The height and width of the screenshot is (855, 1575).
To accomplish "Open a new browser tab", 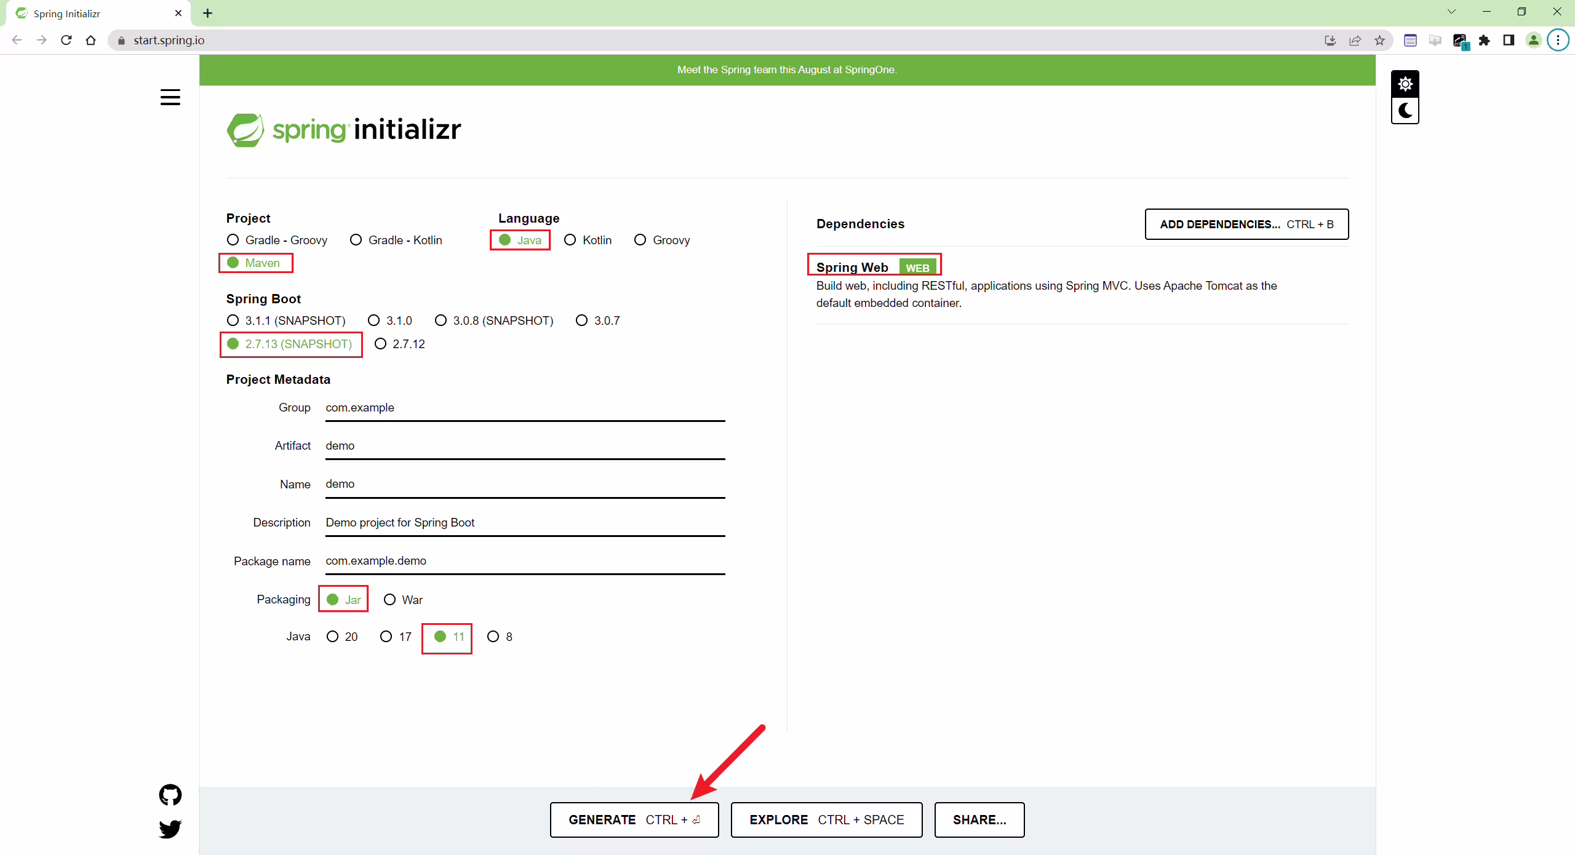I will point(208,14).
